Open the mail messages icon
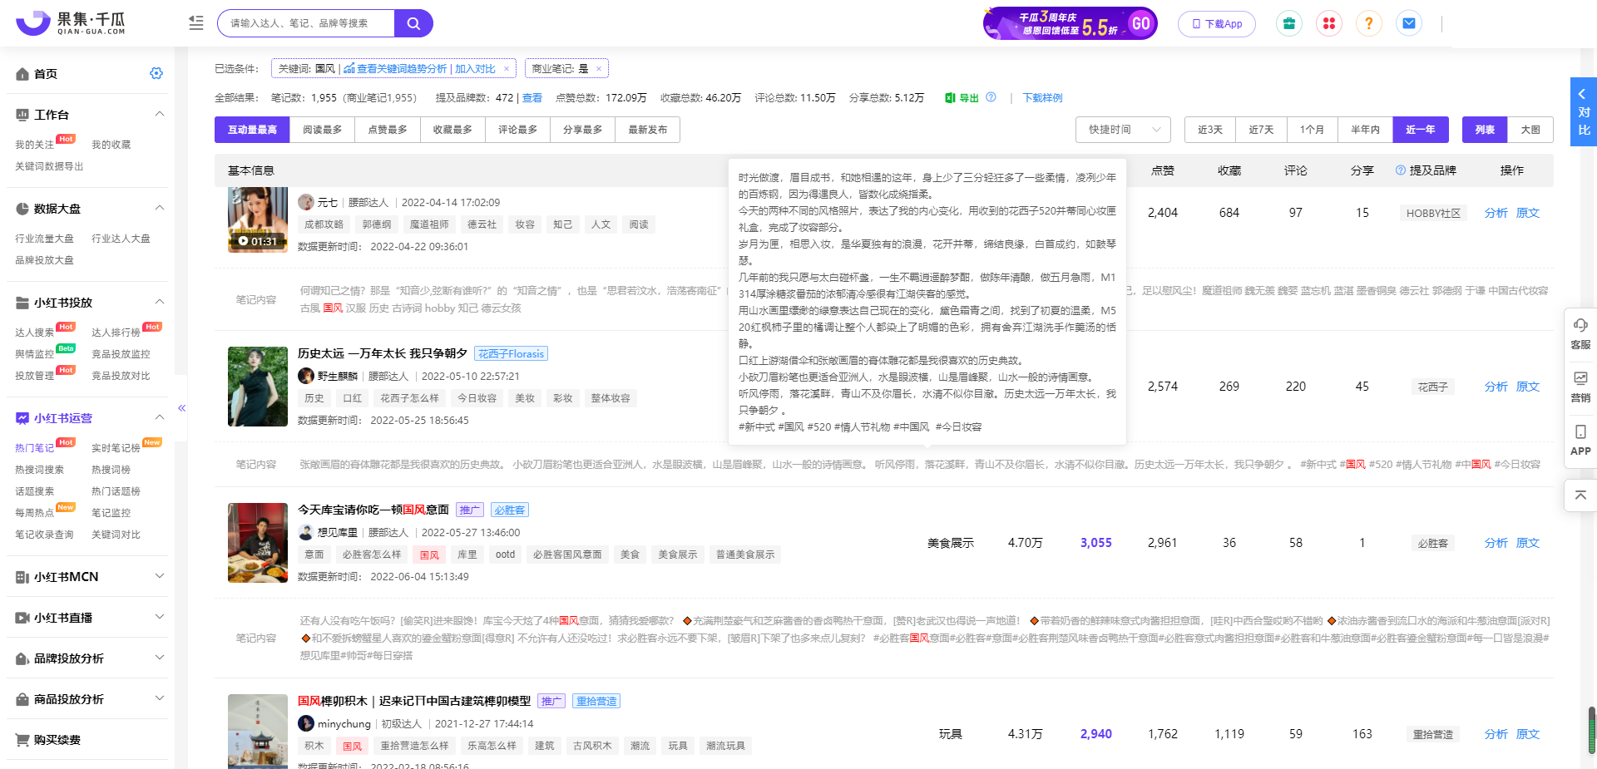Image resolution: width=1597 pixels, height=769 pixels. tap(1409, 23)
